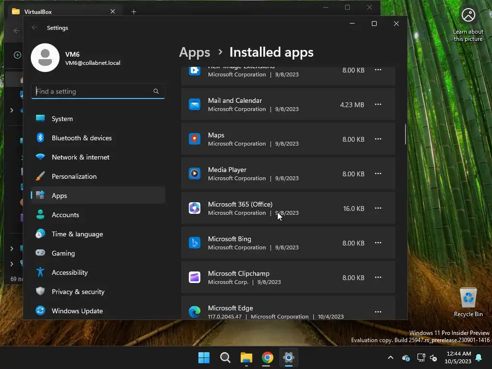Click the Microsoft Edge app icon
The width and height of the screenshot is (492, 369).
(x=195, y=311)
